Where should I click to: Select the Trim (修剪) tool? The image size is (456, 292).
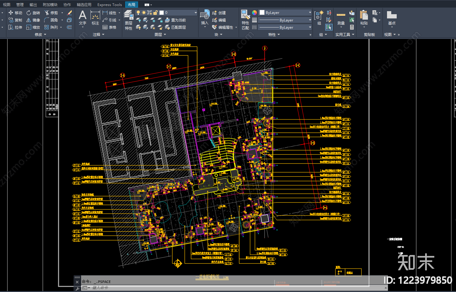click(x=51, y=13)
